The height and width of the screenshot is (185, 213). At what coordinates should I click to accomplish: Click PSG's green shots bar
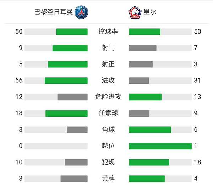(70, 48)
